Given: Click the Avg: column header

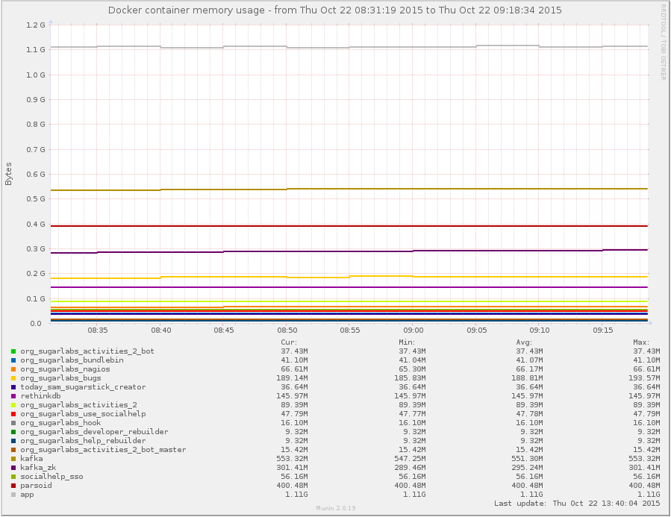Looking at the screenshot, I should tap(524, 342).
